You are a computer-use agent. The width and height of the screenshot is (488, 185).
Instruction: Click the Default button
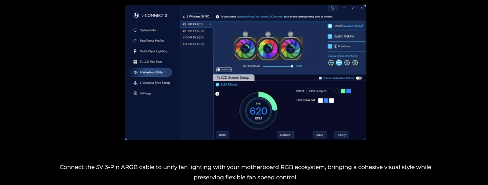285,135
